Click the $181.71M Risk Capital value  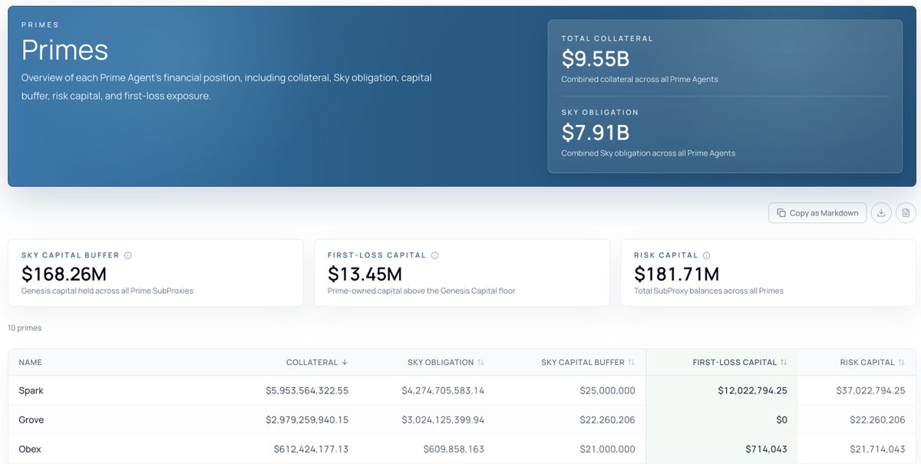click(x=676, y=274)
